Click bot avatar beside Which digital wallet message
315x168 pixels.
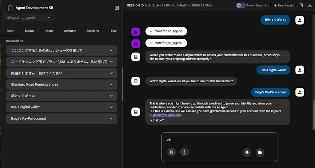point(136,81)
